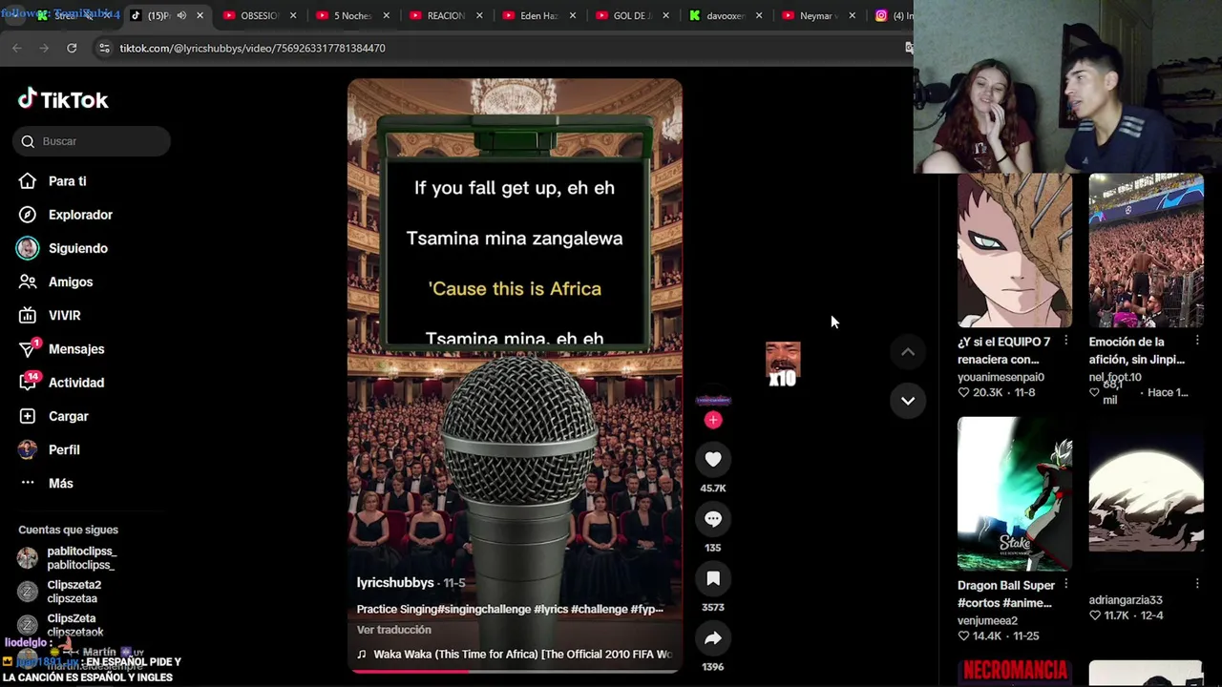Share the video with the arrow icon
The width and height of the screenshot is (1222, 687).
point(713,638)
